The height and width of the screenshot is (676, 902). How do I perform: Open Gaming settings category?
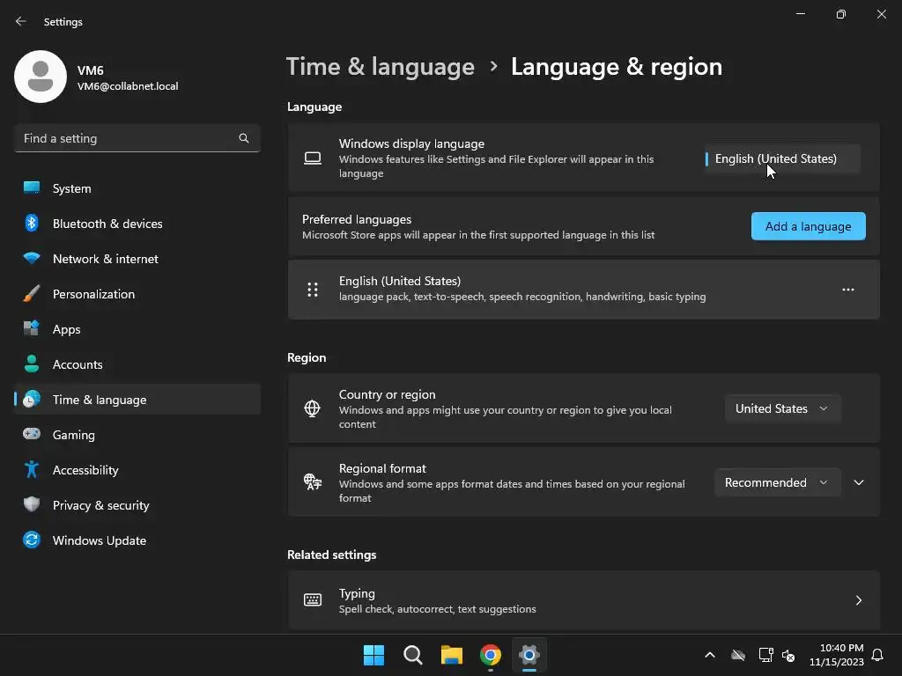137,435
